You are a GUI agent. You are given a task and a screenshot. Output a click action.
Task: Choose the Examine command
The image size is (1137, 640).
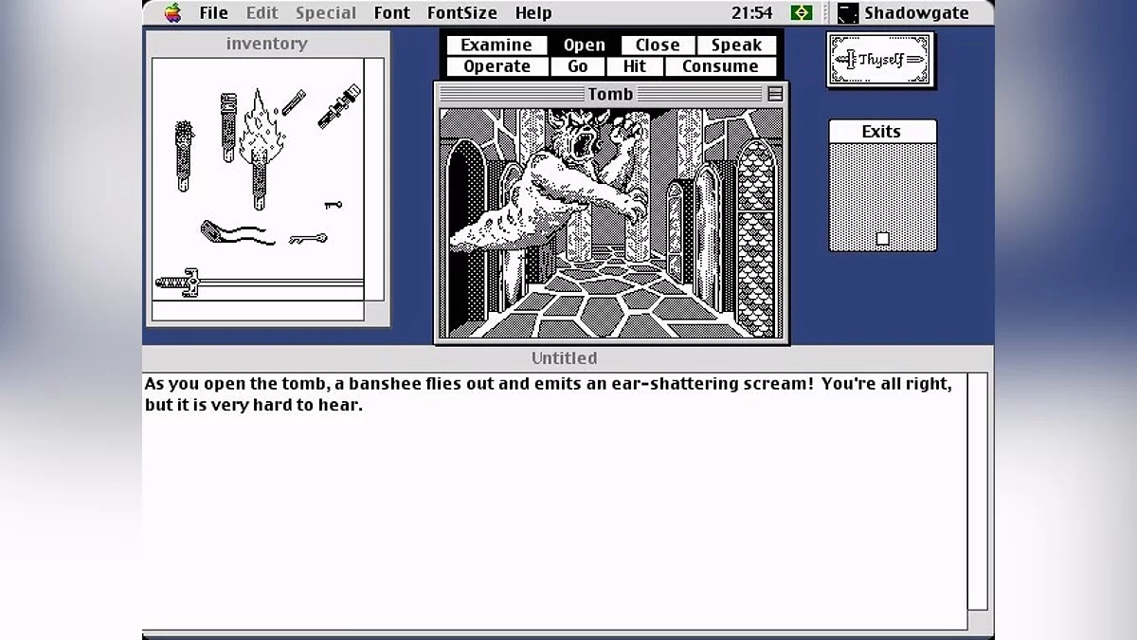point(496,46)
